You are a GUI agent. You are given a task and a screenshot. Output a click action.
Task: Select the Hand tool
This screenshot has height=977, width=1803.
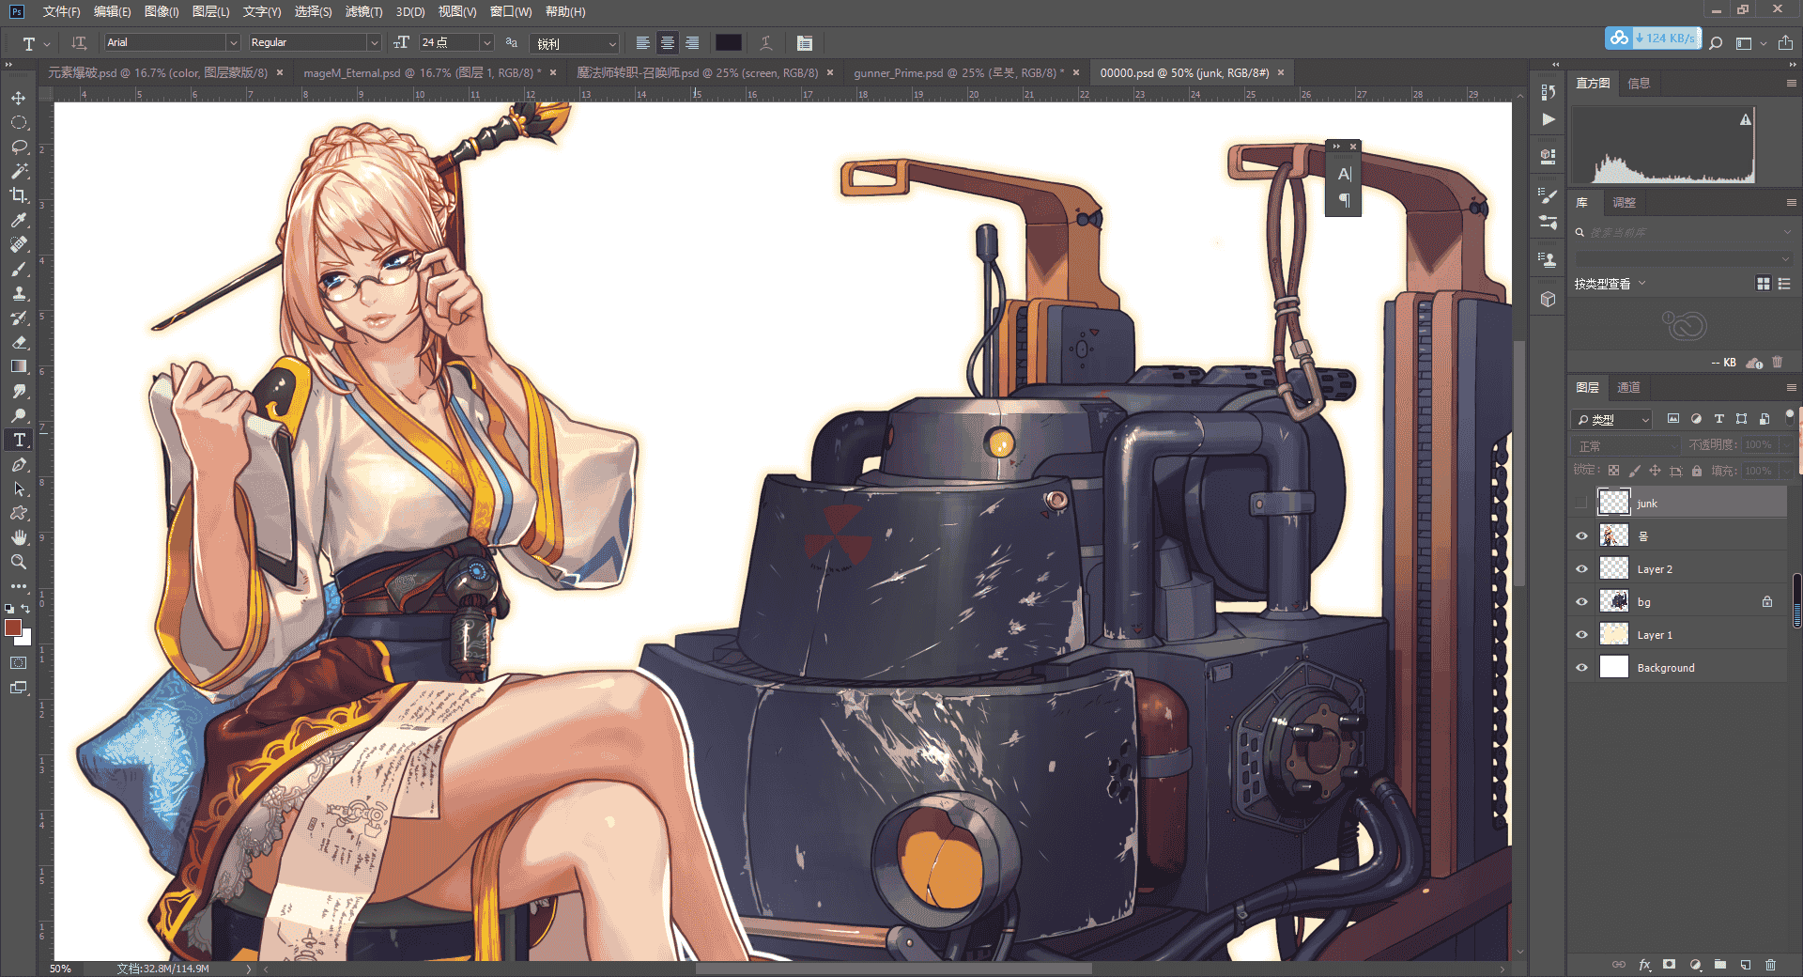pos(19,537)
